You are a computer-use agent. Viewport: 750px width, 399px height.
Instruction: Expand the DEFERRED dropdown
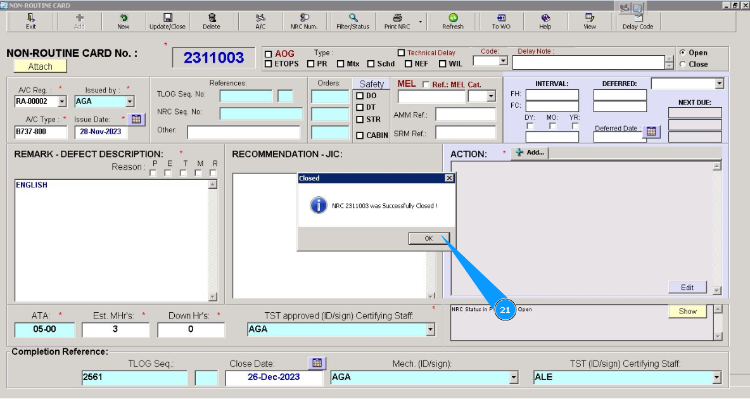tap(720, 84)
